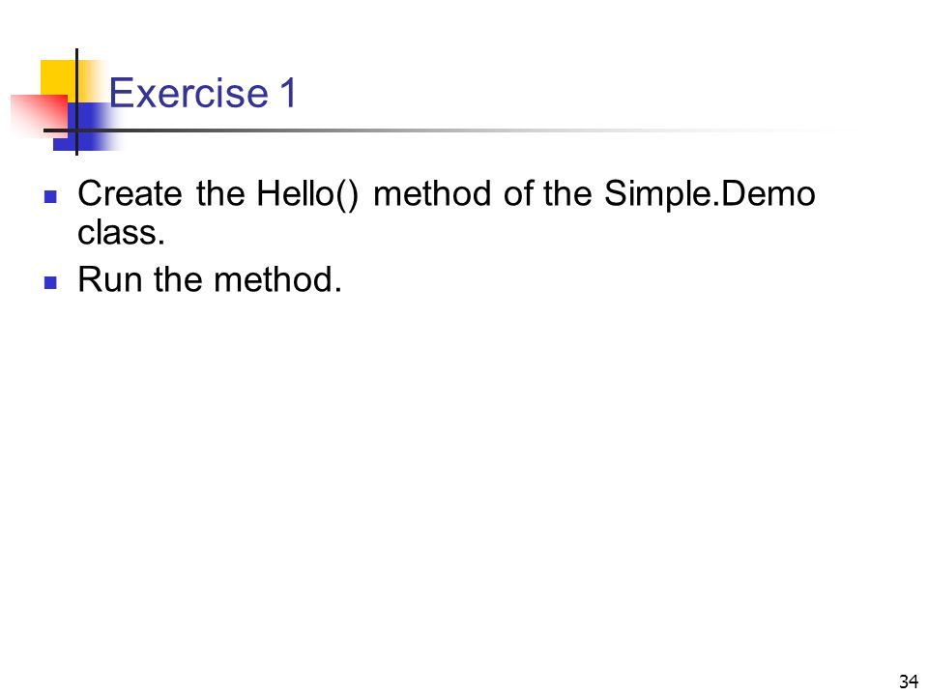Viewport: 928px width, 696px height.
Task: Click the word "method" in first bullet
Action: 432,193
